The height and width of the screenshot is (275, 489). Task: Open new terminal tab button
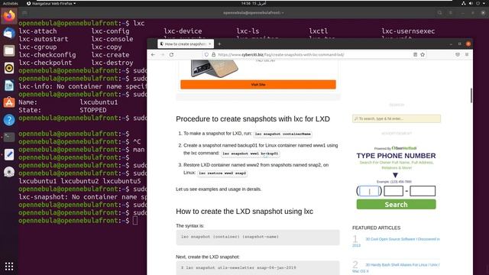point(24,13)
